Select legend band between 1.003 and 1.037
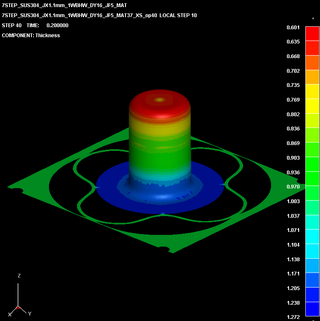Viewport: 320px width, 321px height. coord(312,208)
